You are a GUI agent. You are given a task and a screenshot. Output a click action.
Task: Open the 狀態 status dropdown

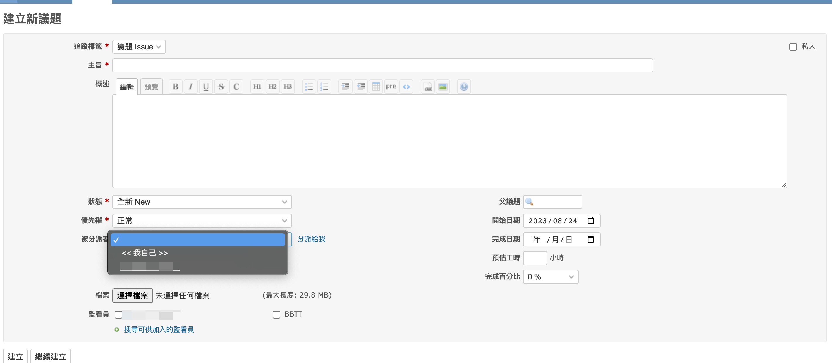pyautogui.click(x=202, y=202)
